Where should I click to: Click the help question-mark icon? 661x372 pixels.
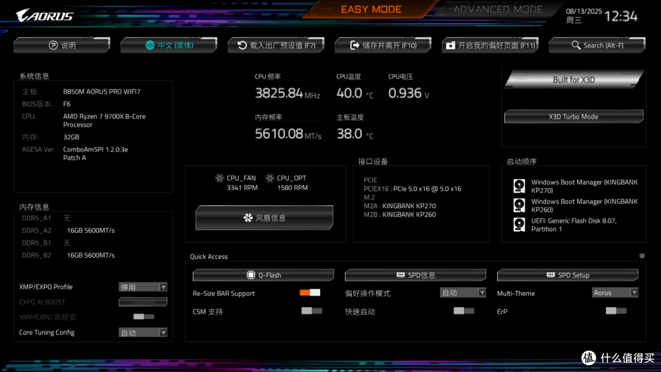[x=53, y=45]
